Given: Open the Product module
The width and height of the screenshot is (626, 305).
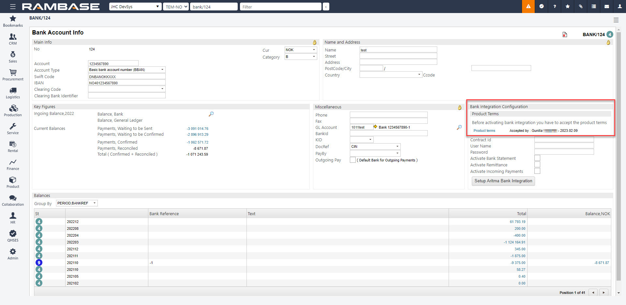Looking at the screenshot, I should click(x=13, y=182).
